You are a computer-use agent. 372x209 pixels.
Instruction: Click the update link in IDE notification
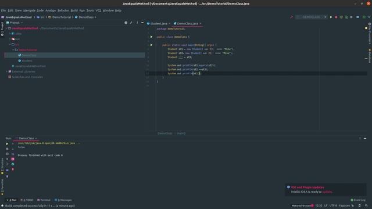point(327,192)
